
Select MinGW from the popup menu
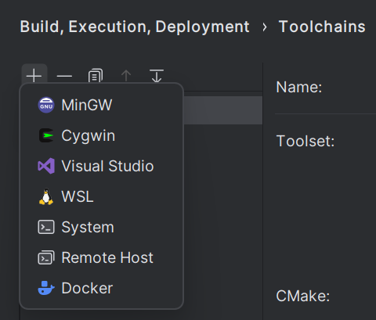(102, 105)
